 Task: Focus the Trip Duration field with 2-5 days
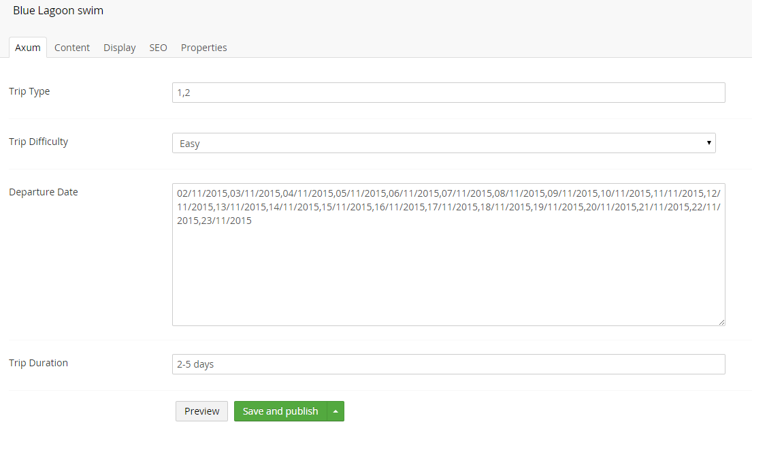[x=448, y=364]
